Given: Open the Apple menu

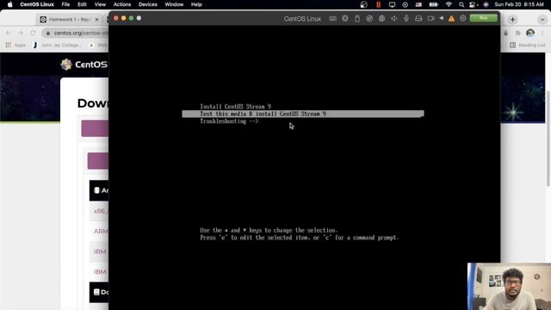Looking at the screenshot, I should (x=9, y=4).
